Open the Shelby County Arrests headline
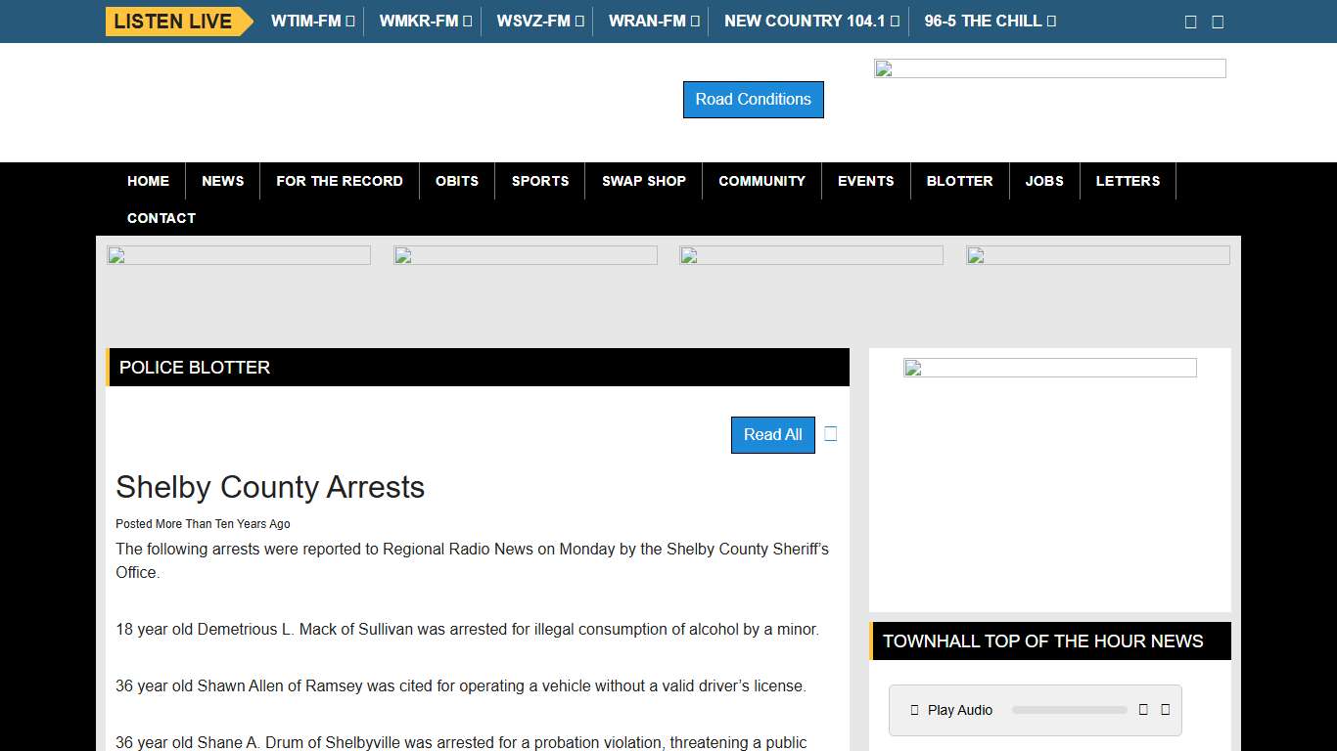The image size is (1337, 751). [x=270, y=487]
